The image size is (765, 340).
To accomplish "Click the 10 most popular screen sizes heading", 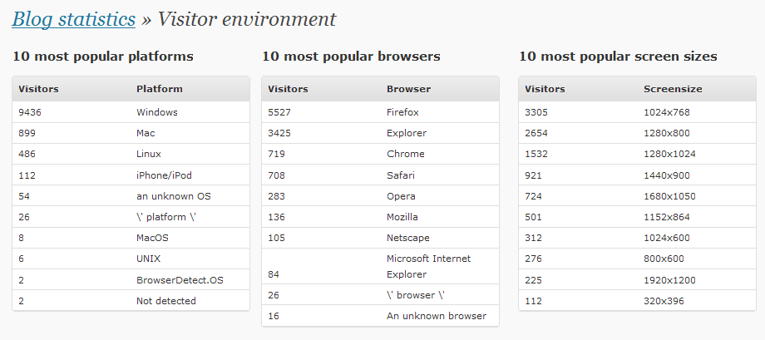I will click(x=618, y=57).
